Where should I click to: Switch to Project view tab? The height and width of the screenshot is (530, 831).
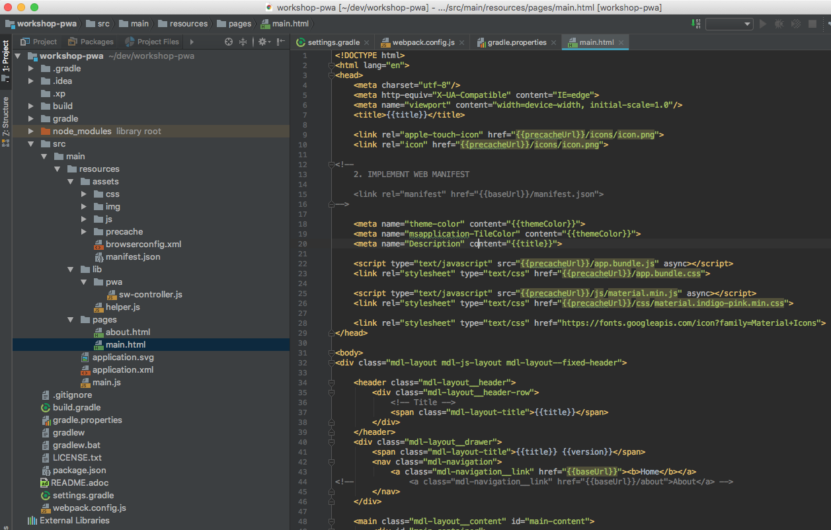(x=39, y=42)
